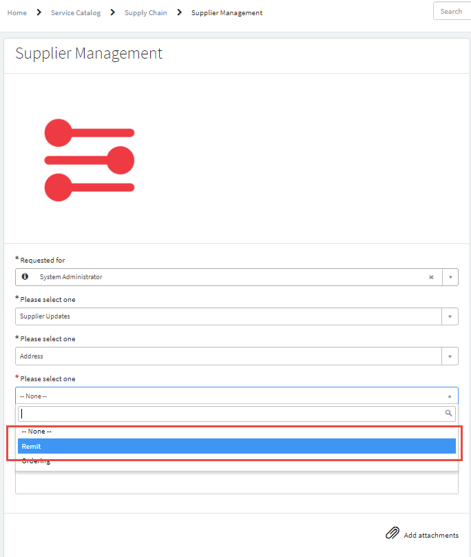Viewport: 471px width, 557px height.
Task: Collapse the -- None -- dropdown via its arrow
Action: [450, 396]
